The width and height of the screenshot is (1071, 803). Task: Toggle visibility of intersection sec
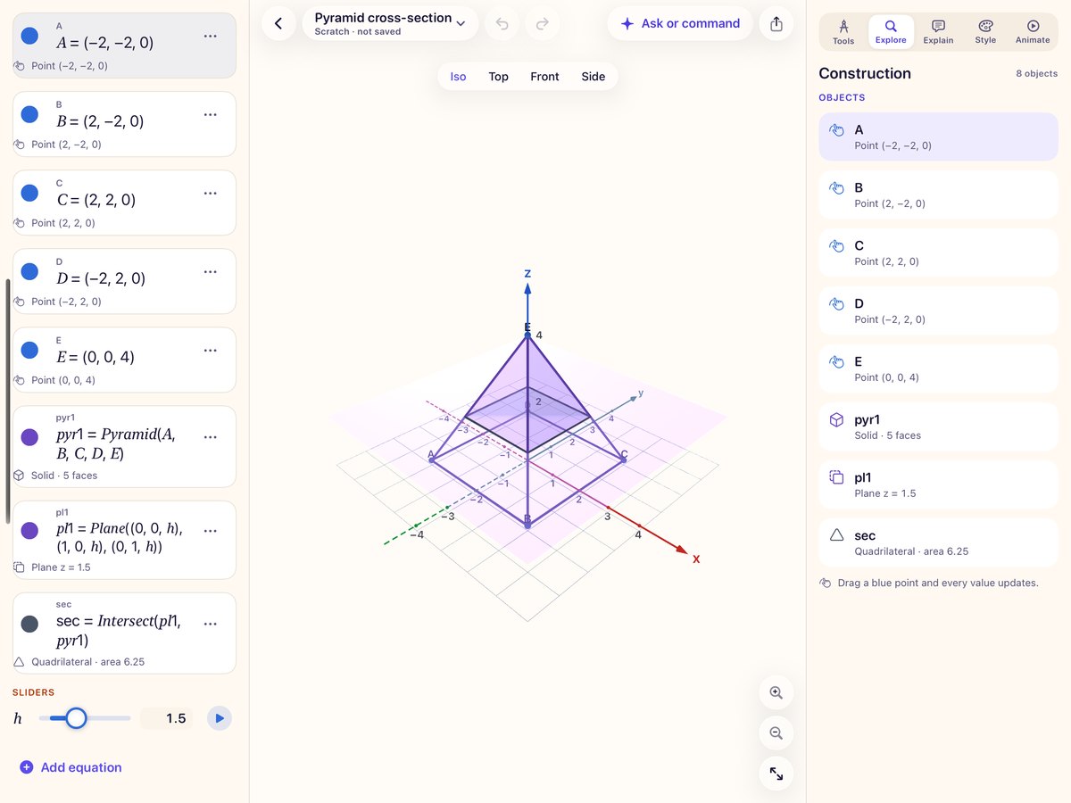pyautogui.click(x=29, y=624)
